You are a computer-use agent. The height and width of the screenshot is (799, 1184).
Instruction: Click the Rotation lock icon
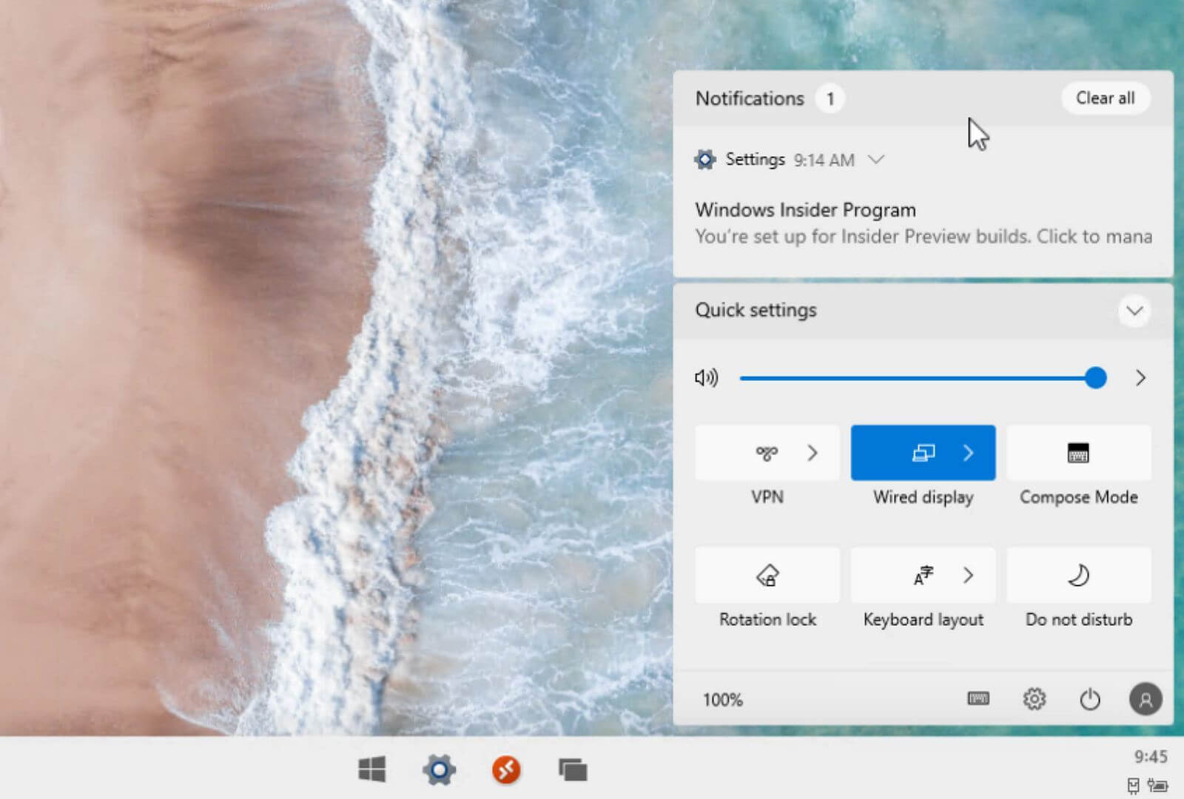[767, 575]
